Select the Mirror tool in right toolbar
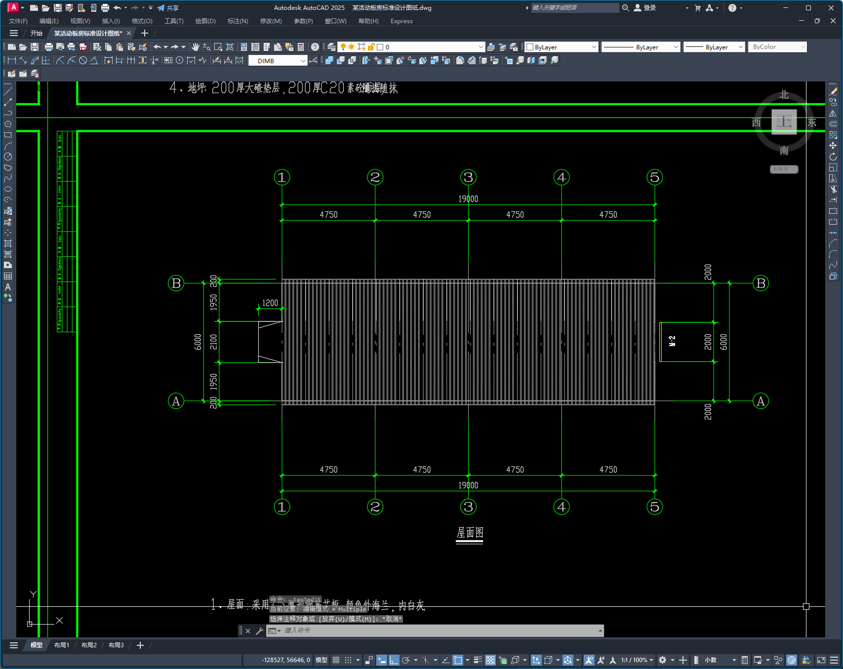 pyautogui.click(x=834, y=113)
